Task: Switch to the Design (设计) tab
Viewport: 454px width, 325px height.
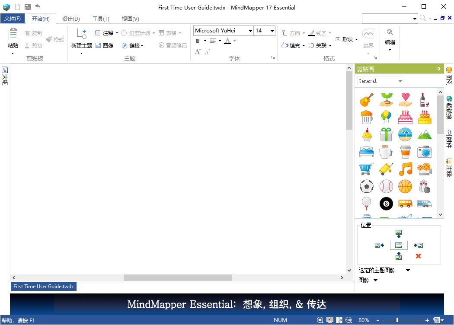Action: (71, 19)
